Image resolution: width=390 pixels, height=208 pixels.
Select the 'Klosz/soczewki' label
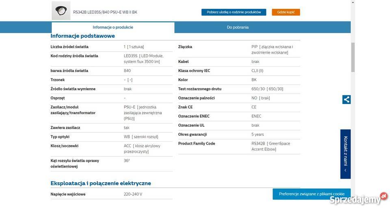coord(64,146)
